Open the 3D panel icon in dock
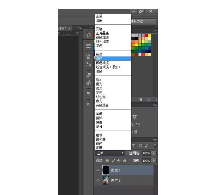Image resolution: width=203 pixels, height=195 pixels. (89, 45)
